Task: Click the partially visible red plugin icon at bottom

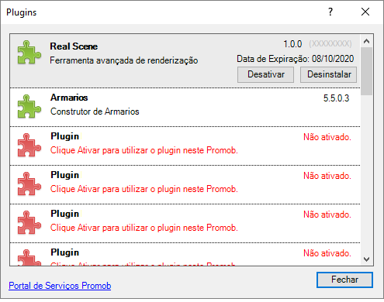Action: click(x=29, y=257)
